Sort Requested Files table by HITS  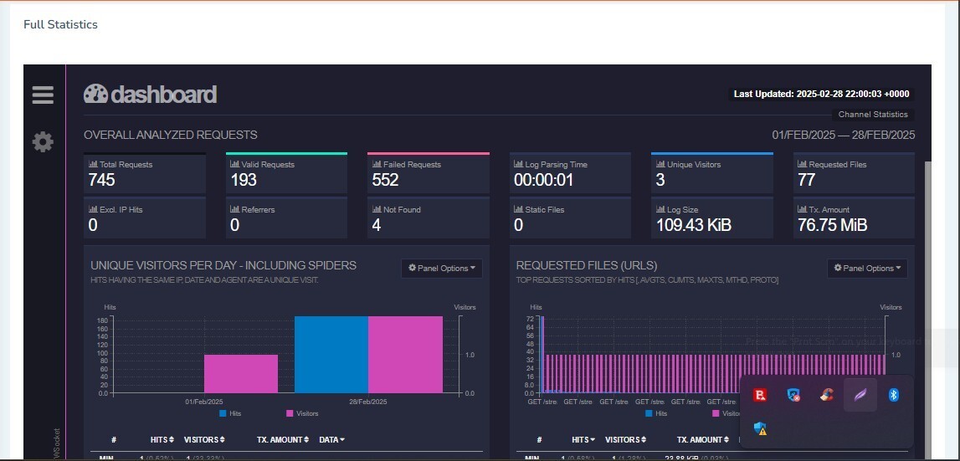[583, 439]
